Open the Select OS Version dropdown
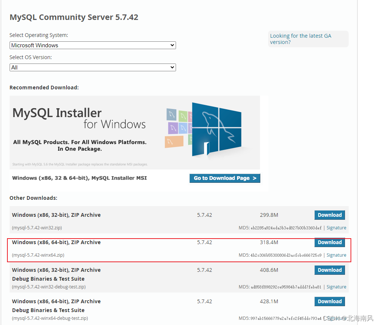 92,67
